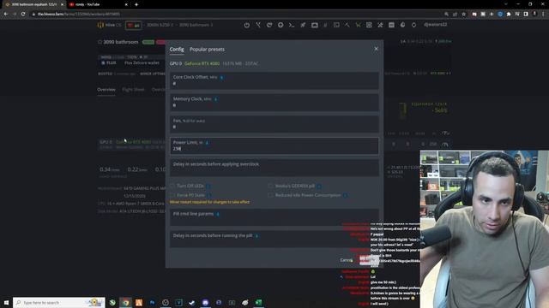
Task: Click the Delay before applying overclock field
Action: [x=274, y=168]
